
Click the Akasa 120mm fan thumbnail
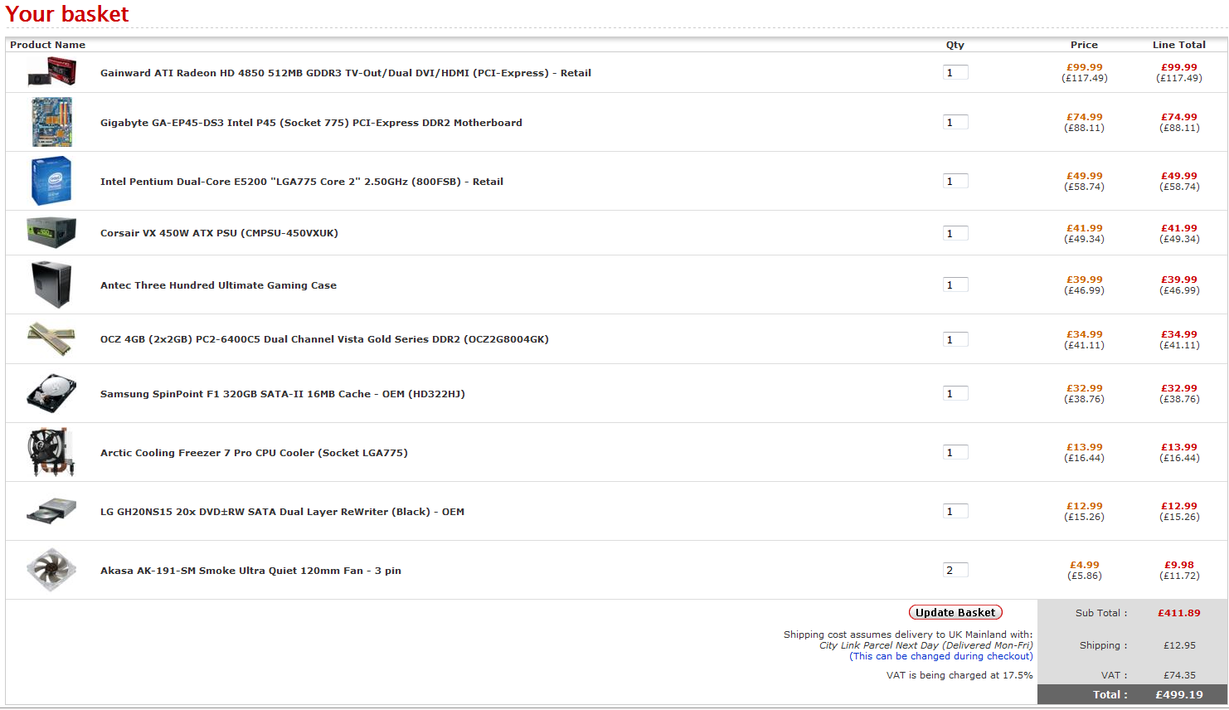pyautogui.click(x=51, y=570)
